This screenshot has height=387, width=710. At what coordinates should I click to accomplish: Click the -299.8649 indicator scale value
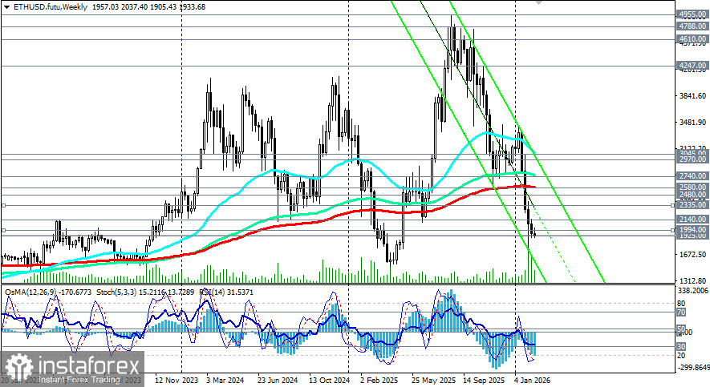693,368
